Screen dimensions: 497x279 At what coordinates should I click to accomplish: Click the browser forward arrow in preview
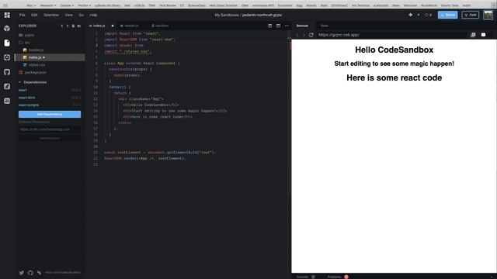[x=304, y=35]
